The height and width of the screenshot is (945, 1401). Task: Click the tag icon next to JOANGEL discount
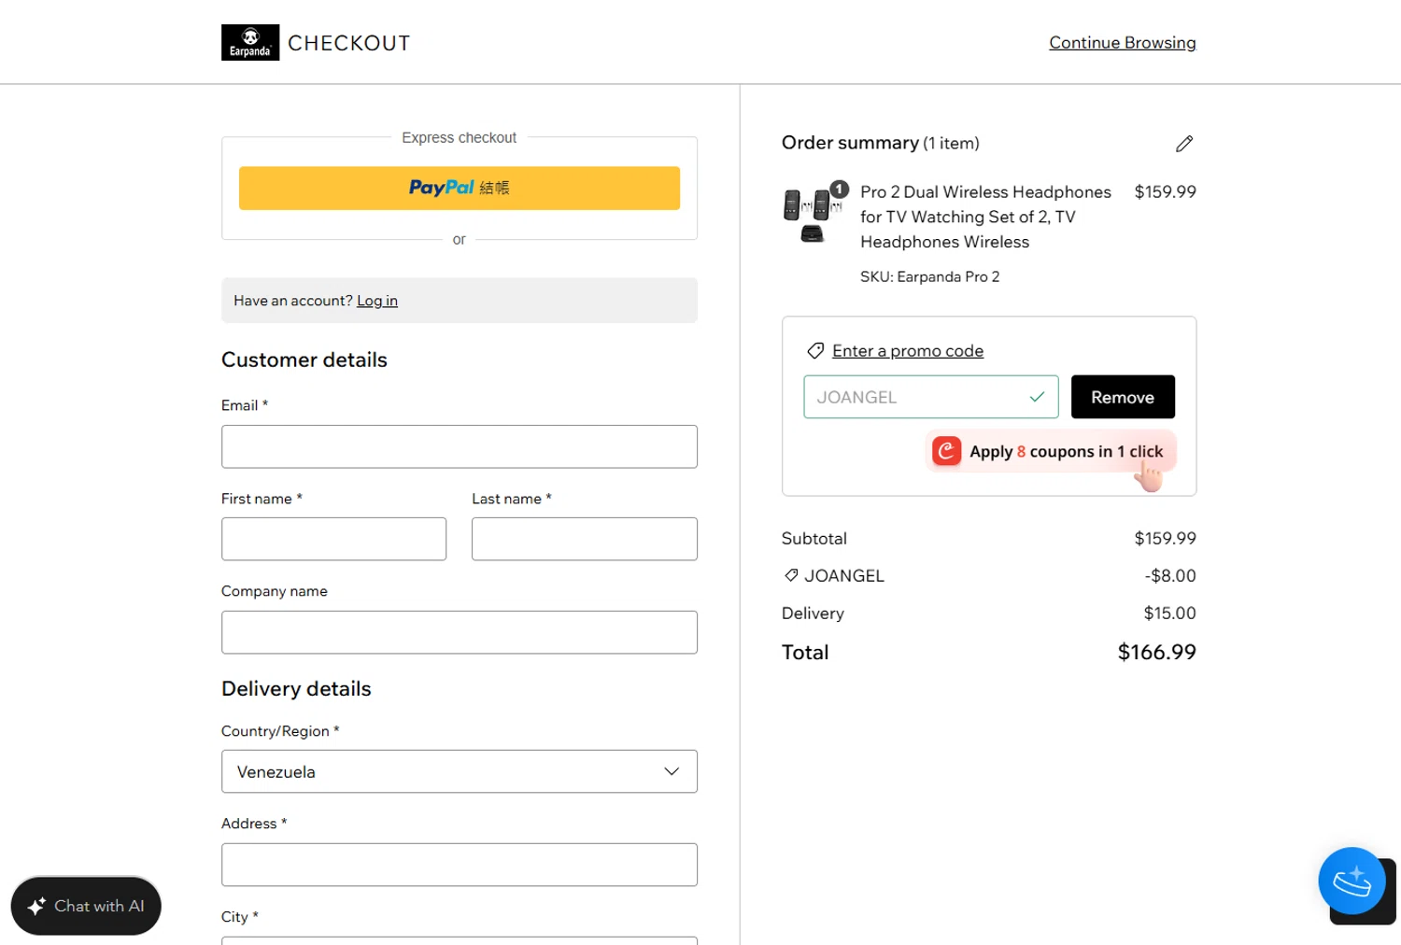(791, 575)
